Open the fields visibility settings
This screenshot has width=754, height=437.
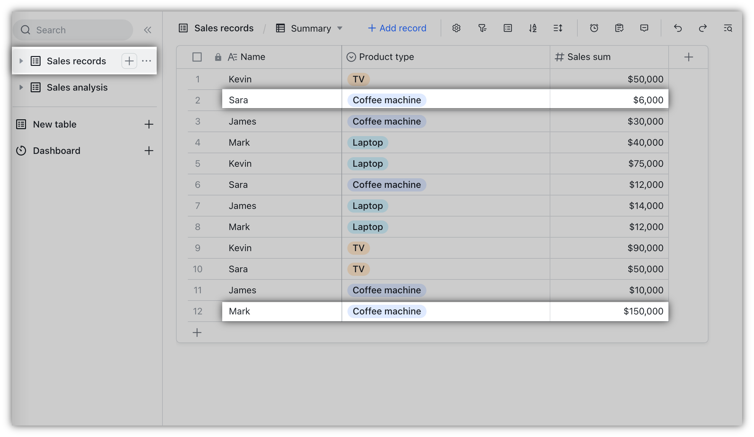506,28
